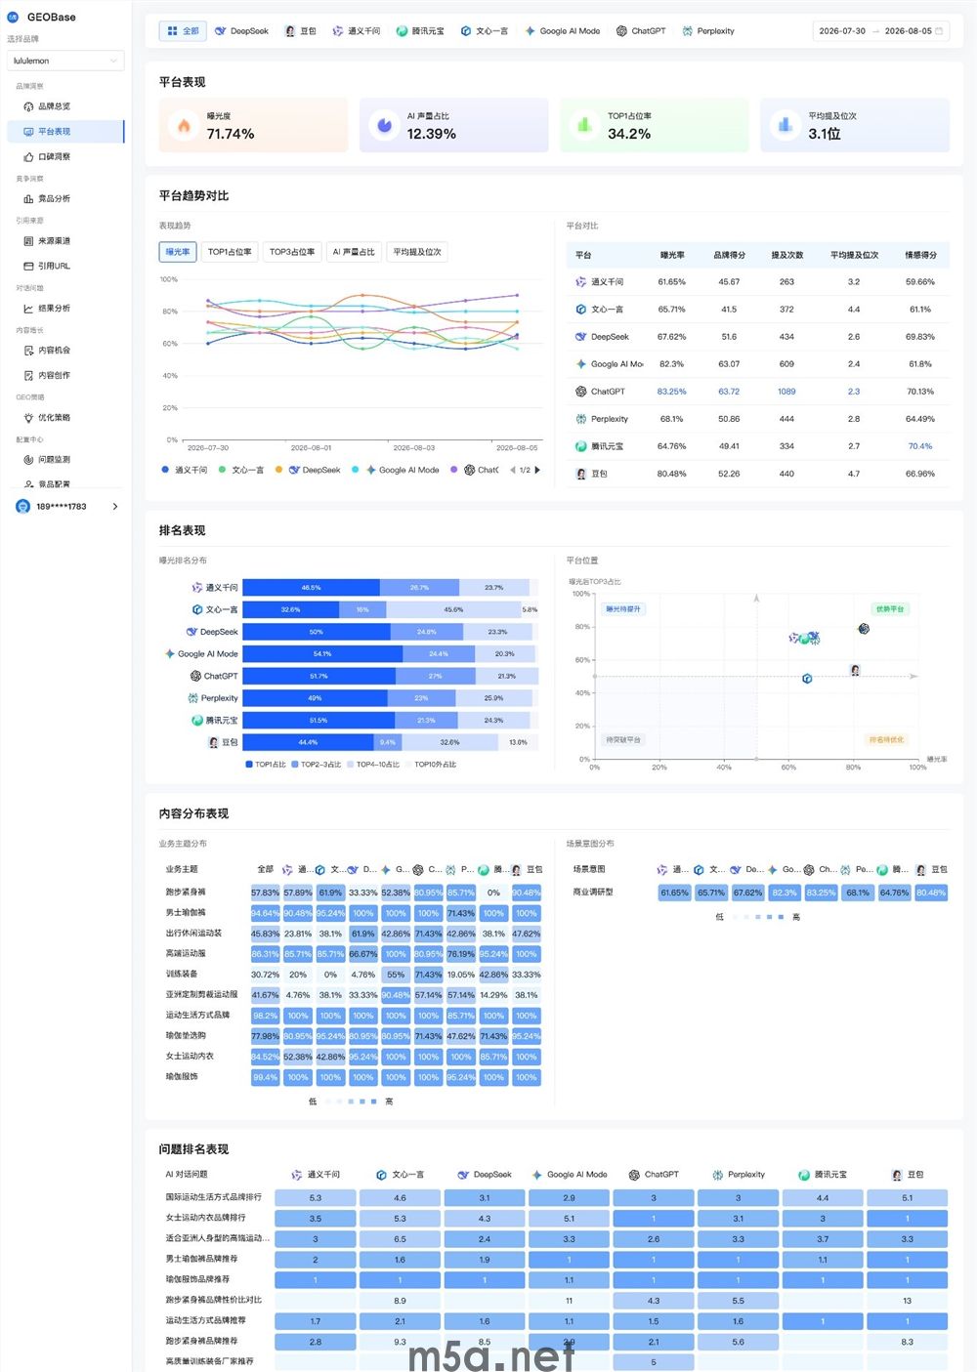977x1372 pixels.
Task: Open 竞品分析 bar-chart sidebar icon
Action: (x=28, y=198)
